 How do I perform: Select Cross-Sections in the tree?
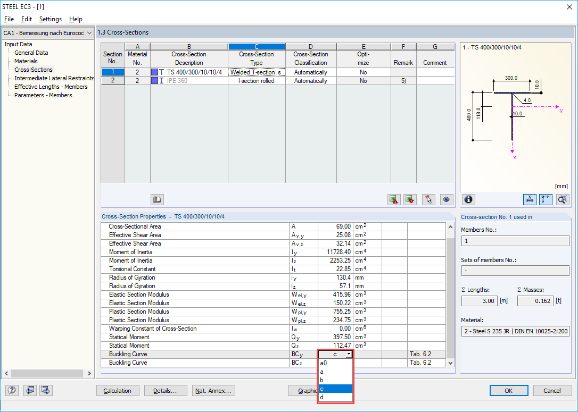click(x=34, y=70)
